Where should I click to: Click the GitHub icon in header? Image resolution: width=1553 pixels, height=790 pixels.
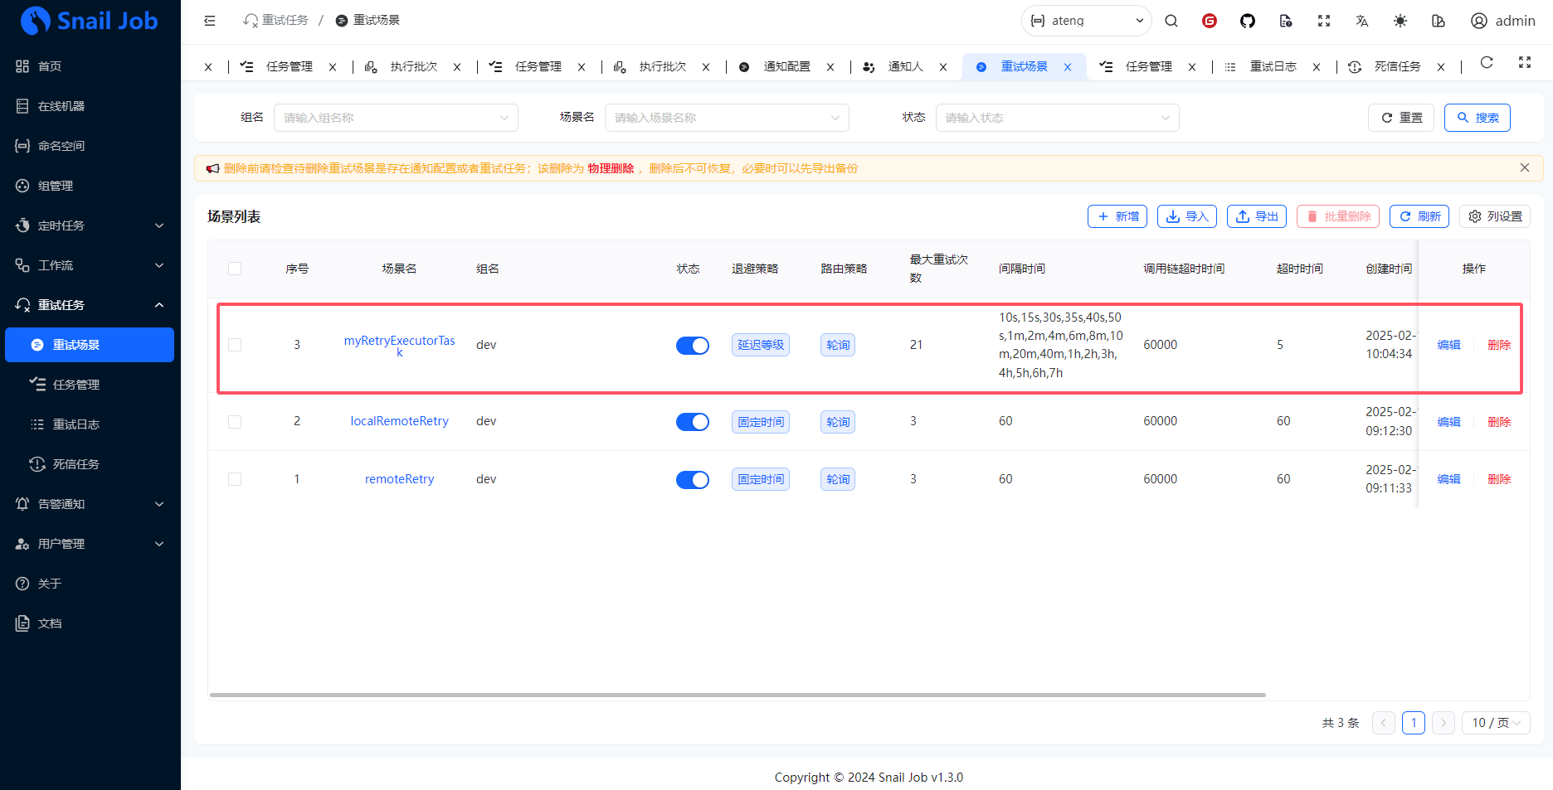click(x=1247, y=21)
